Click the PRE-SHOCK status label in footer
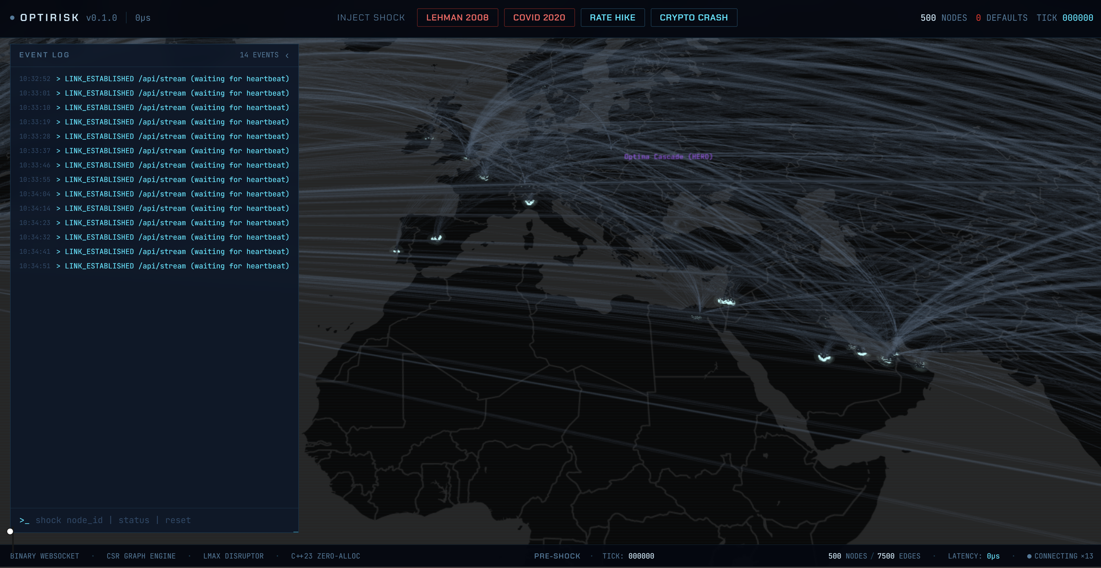Screen dimensions: 1101x568 click(x=557, y=556)
